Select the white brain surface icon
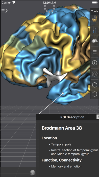This screenshot has height=177, width=99. point(95,41)
